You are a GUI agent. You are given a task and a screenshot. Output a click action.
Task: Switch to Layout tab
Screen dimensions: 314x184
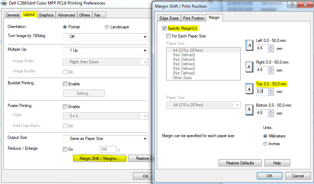point(29,14)
